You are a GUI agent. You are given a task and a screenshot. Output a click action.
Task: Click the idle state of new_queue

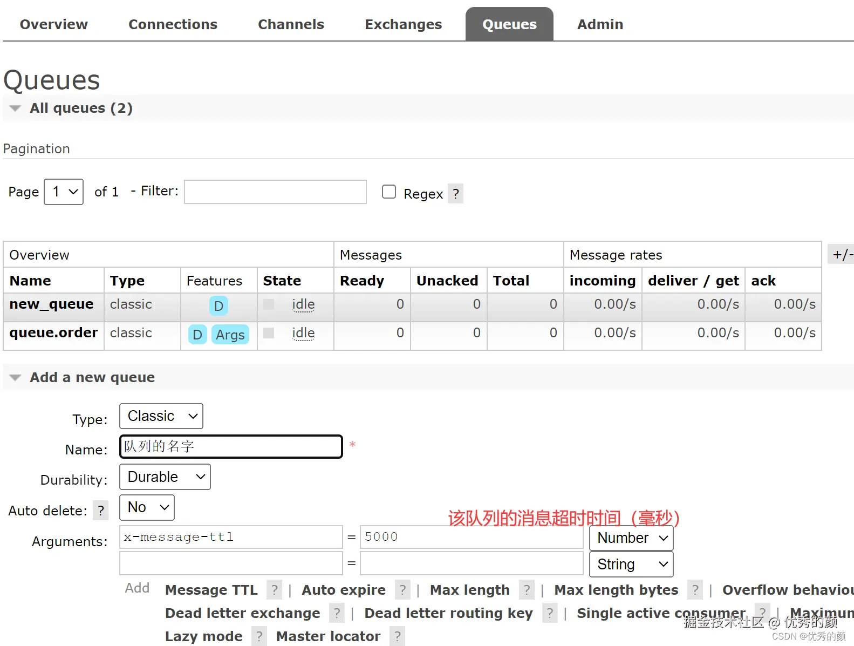(x=303, y=304)
